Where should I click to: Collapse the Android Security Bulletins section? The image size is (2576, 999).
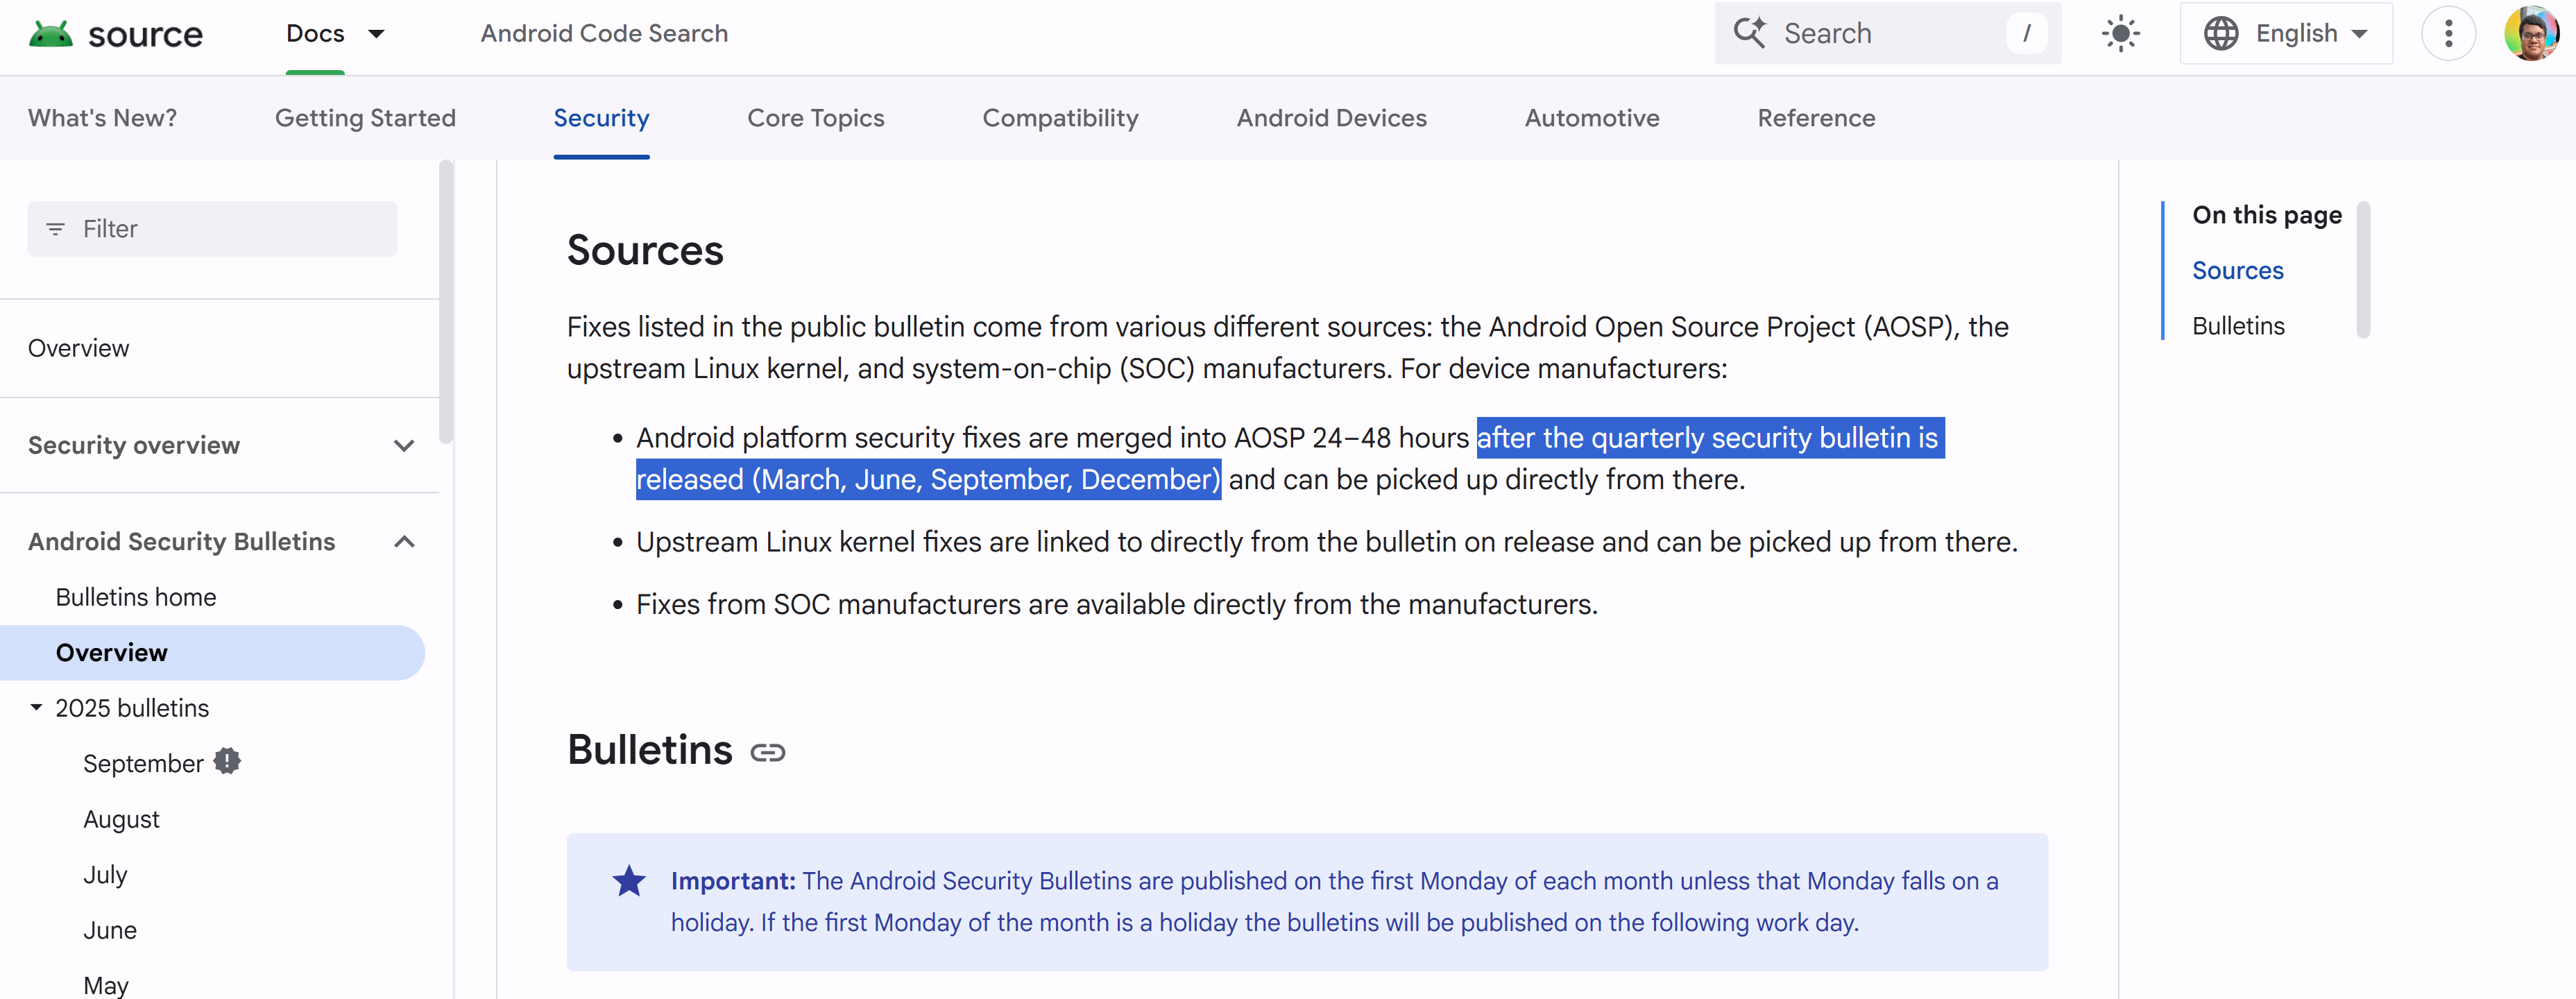(404, 542)
